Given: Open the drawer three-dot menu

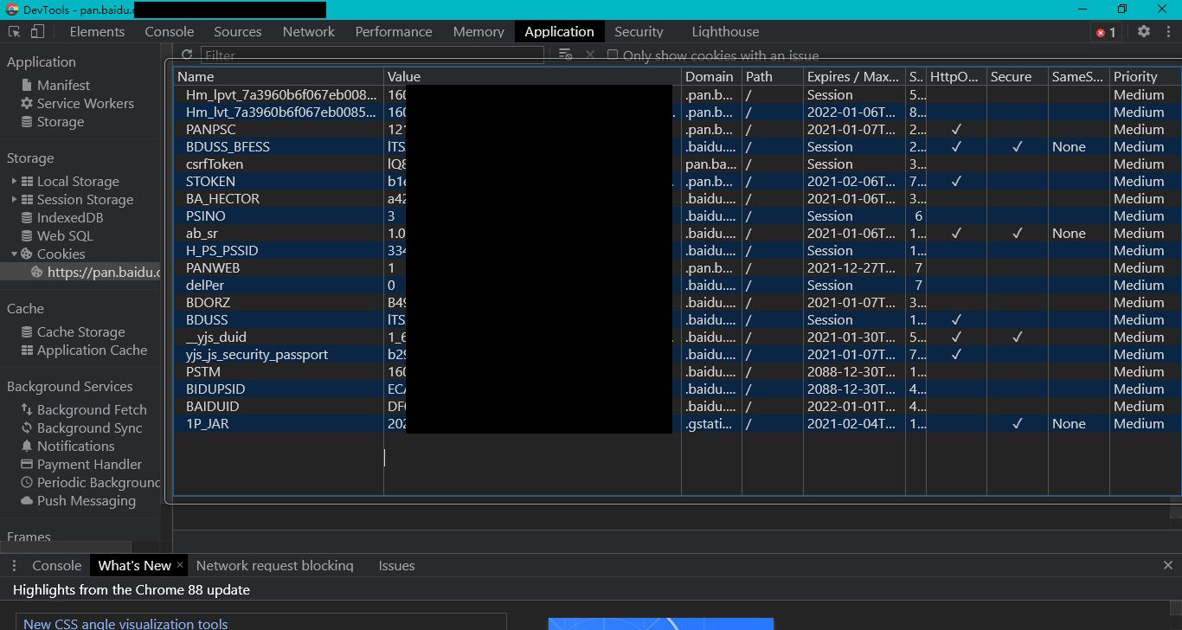Looking at the screenshot, I should click(x=14, y=565).
